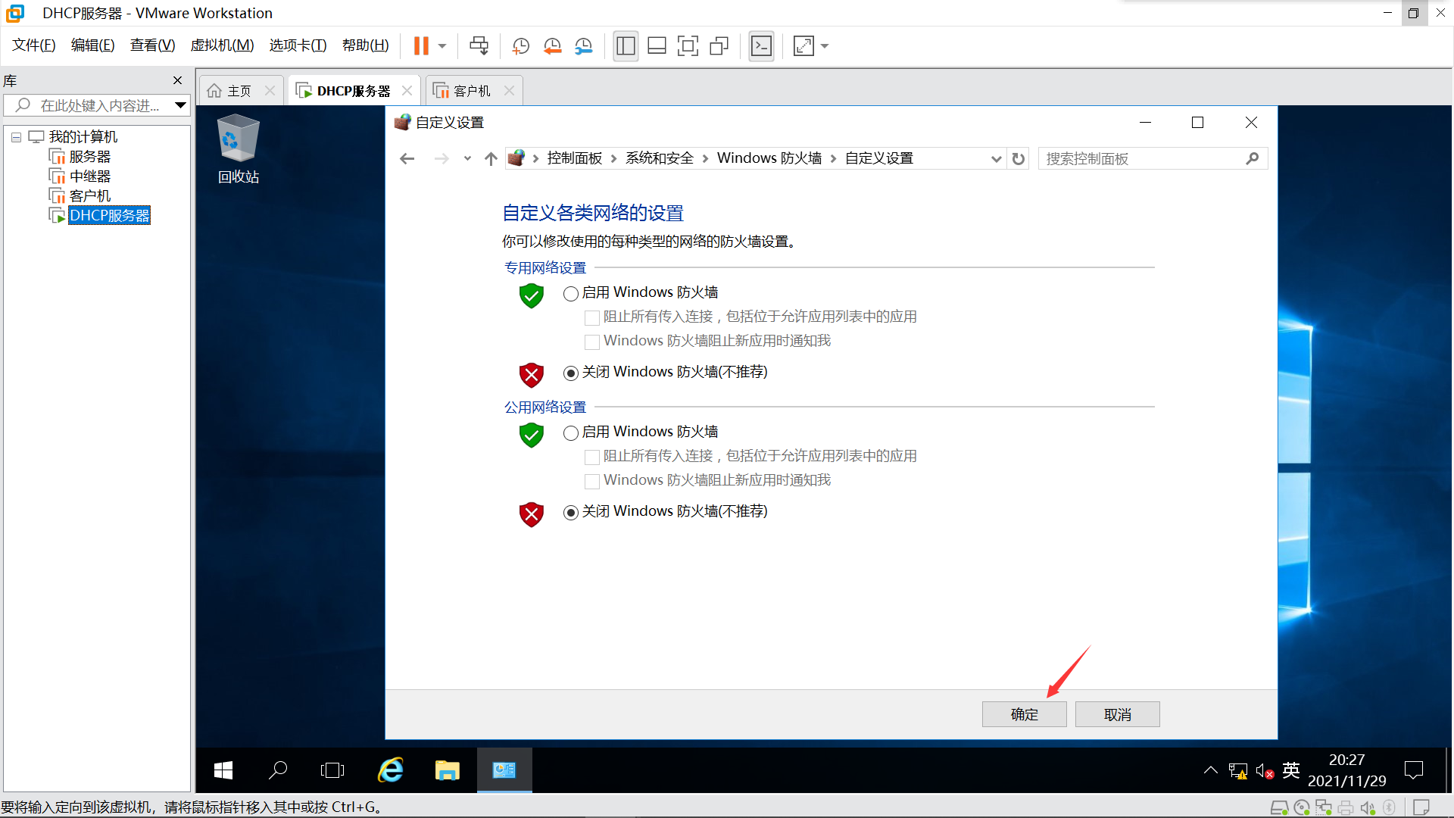
Task: Click the 确定 button
Action: coord(1024,714)
